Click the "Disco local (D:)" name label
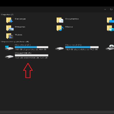Screen dimensions: 114x114 (x=73, y=45)
